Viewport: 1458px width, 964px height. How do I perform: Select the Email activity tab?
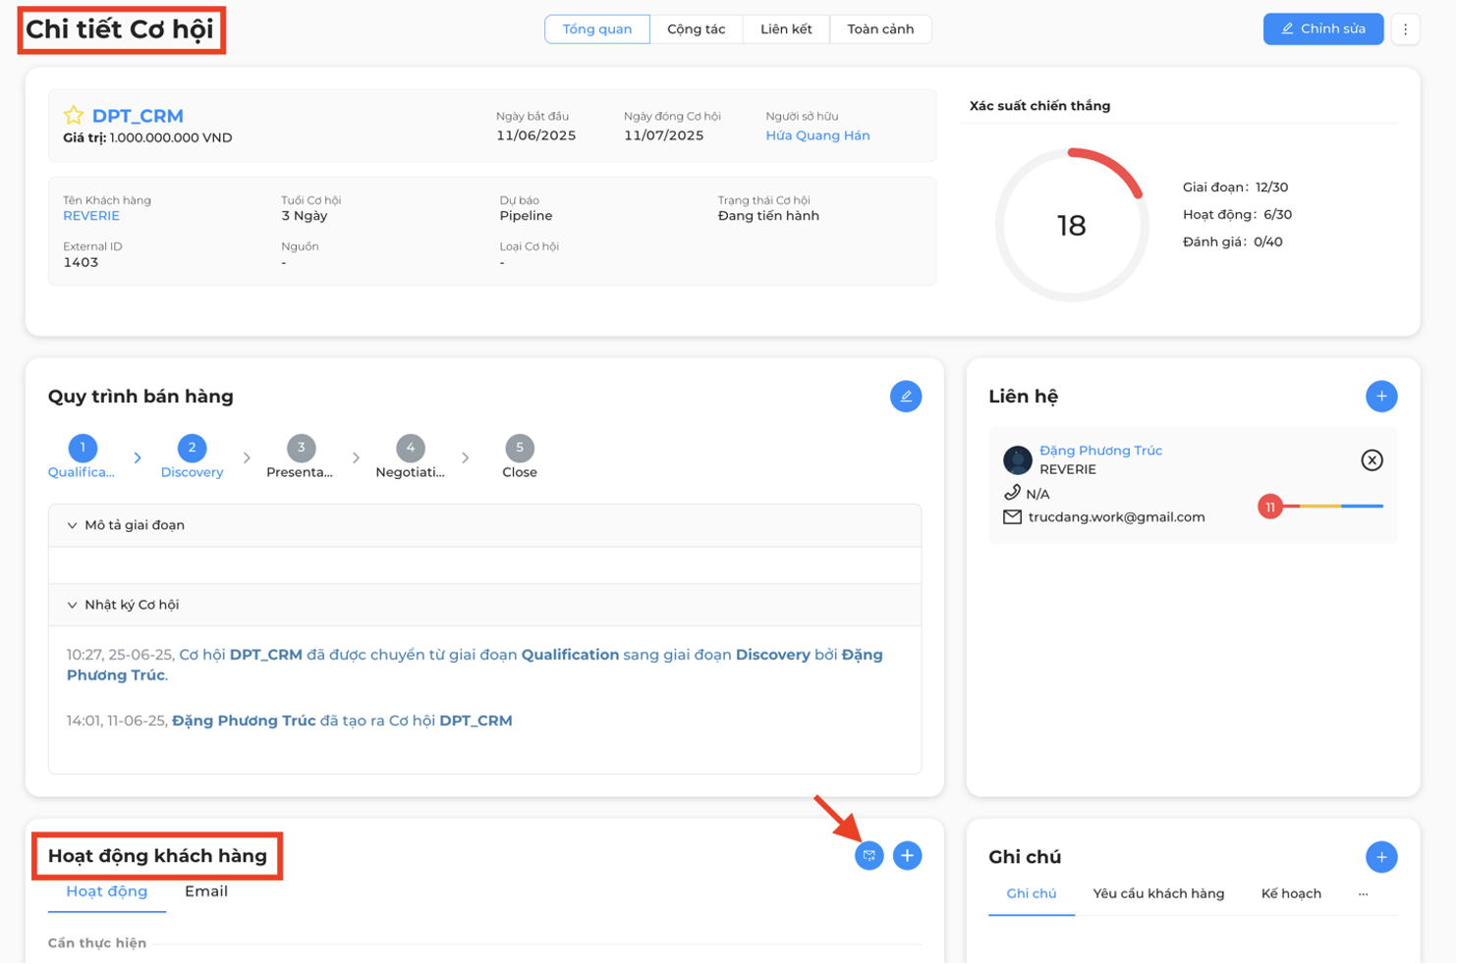[x=206, y=891]
